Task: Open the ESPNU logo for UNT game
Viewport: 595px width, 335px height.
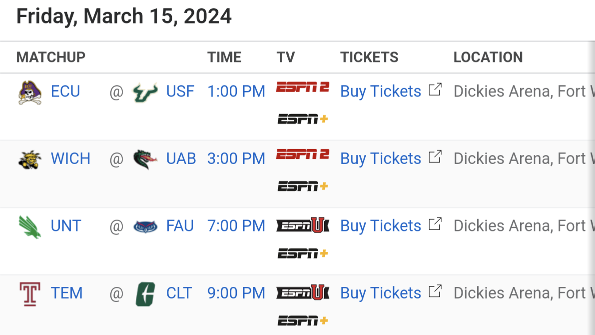Action: [x=303, y=226]
